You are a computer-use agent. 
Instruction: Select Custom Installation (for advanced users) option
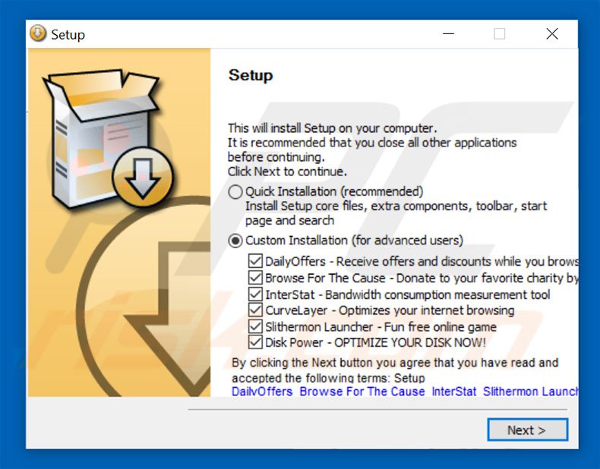pos(235,241)
